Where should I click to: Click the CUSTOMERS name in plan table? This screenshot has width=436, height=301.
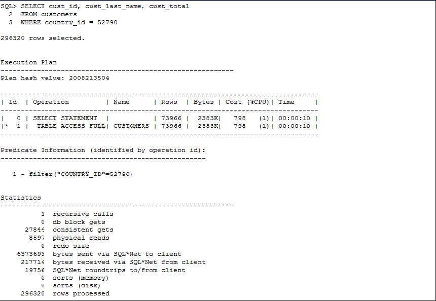pos(131,126)
